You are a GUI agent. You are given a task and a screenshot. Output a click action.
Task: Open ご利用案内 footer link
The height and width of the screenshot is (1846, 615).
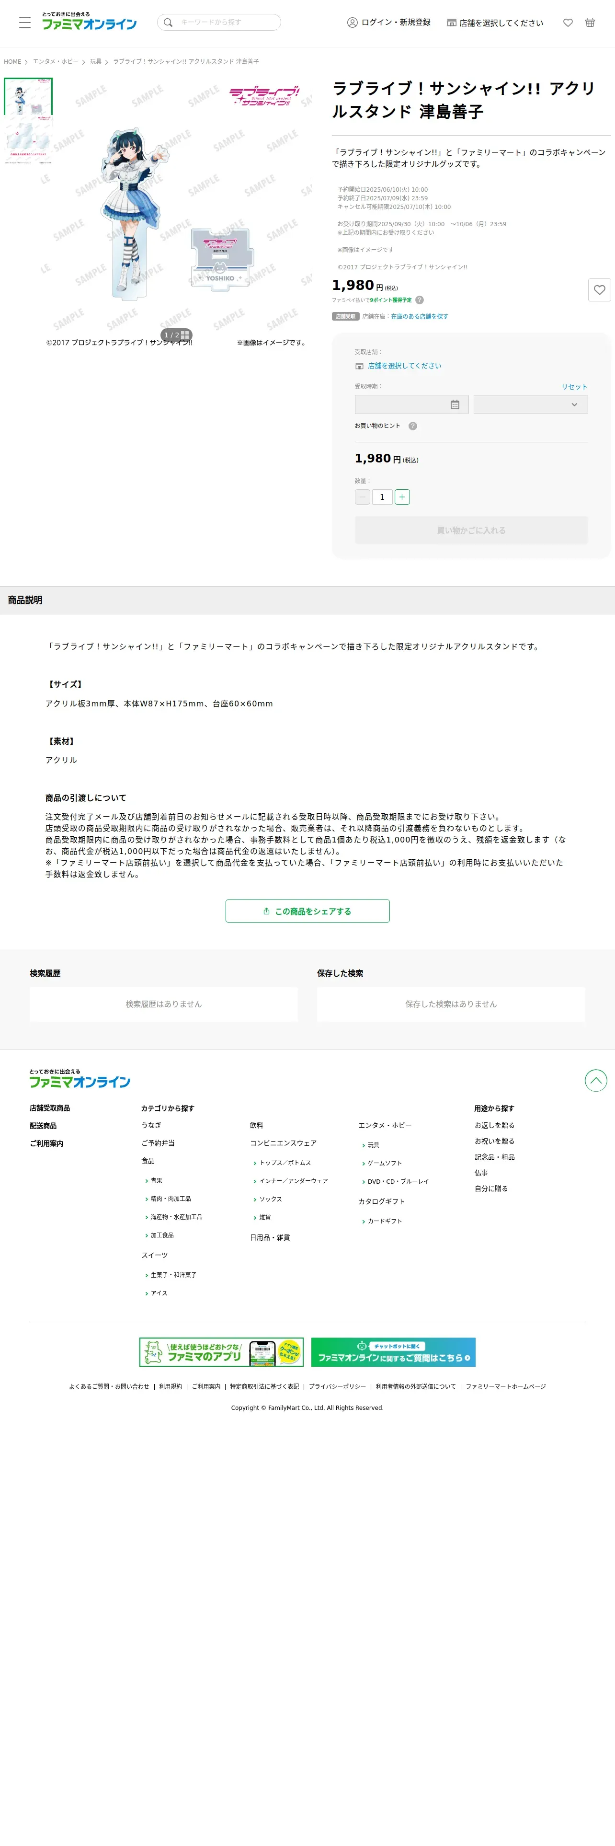pyautogui.click(x=46, y=1144)
